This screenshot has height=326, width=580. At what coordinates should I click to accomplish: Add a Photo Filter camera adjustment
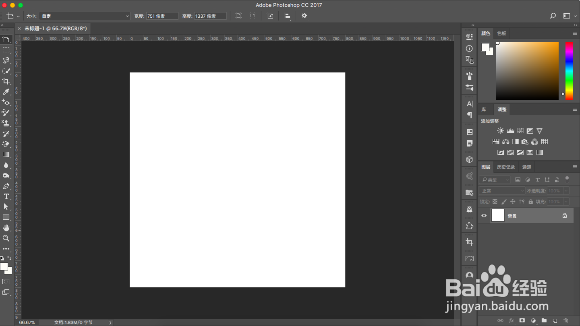point(525,142)
